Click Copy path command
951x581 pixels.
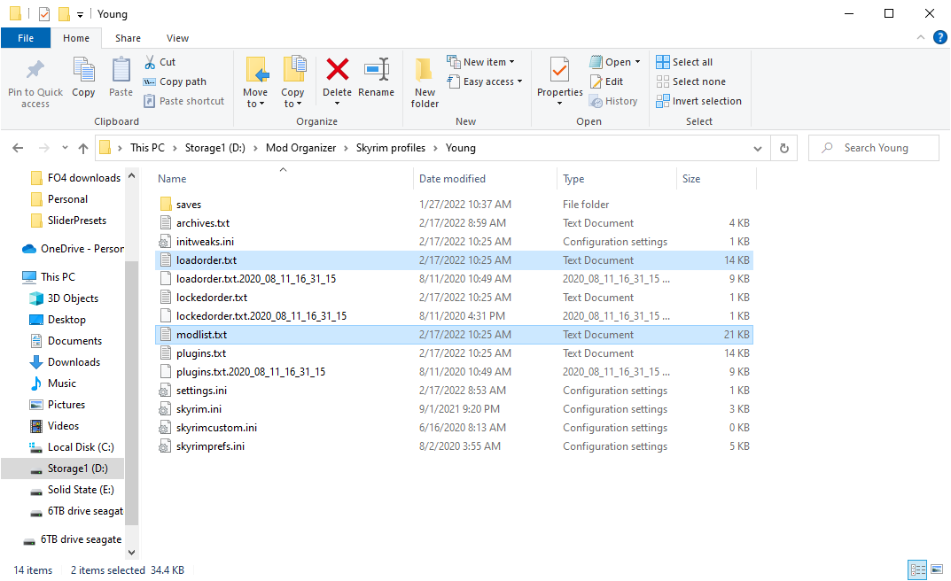[175, 81]
